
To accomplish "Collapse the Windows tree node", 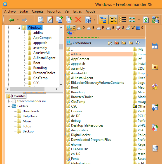I will click(x=19, y=28).
